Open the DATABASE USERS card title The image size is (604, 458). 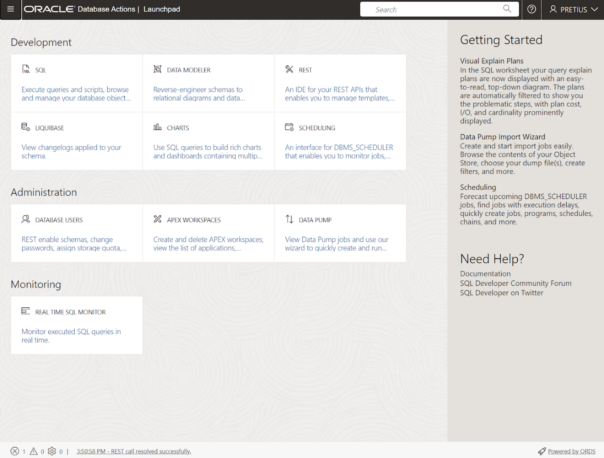point(59,220)
